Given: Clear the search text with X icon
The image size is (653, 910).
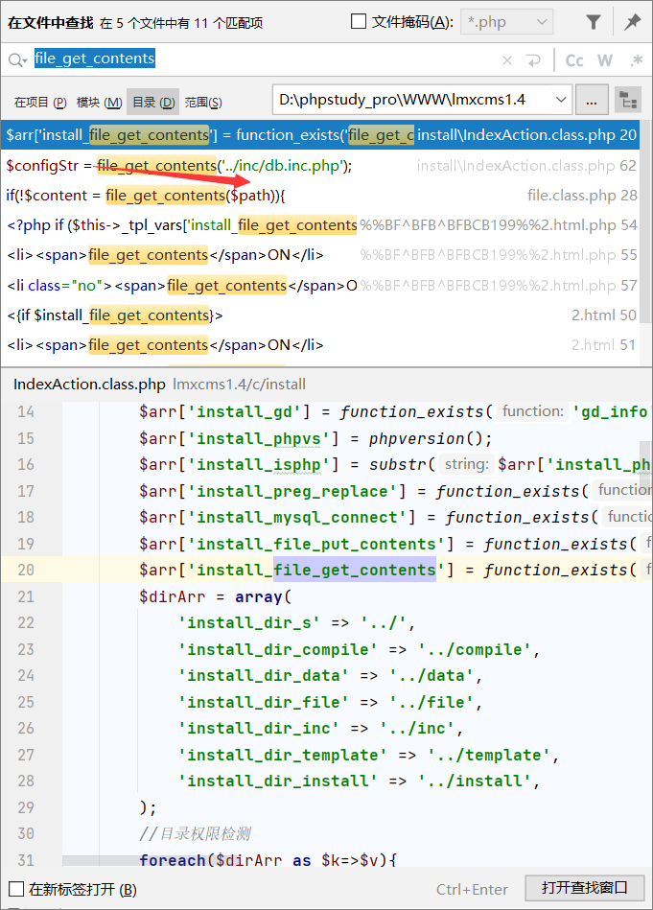Looking at the screenshot, I should click(x=506, y=60).
